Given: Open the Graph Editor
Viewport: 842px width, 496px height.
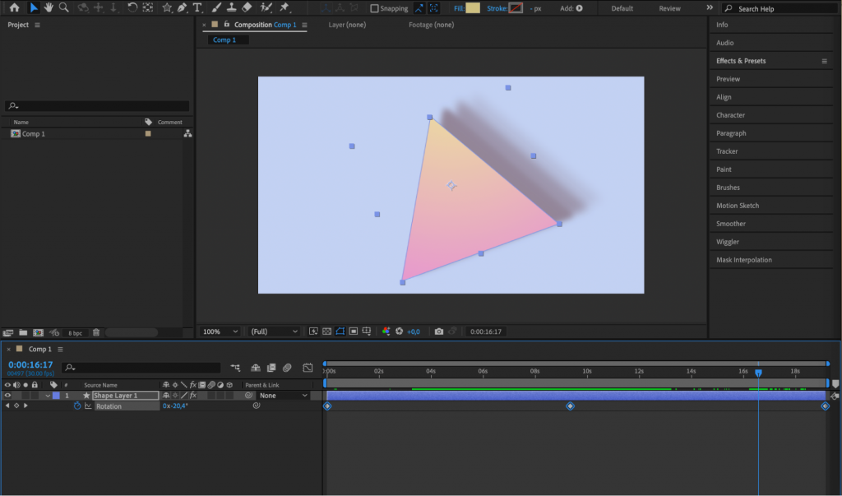Looking at the screenshot, I should (308, 368).
